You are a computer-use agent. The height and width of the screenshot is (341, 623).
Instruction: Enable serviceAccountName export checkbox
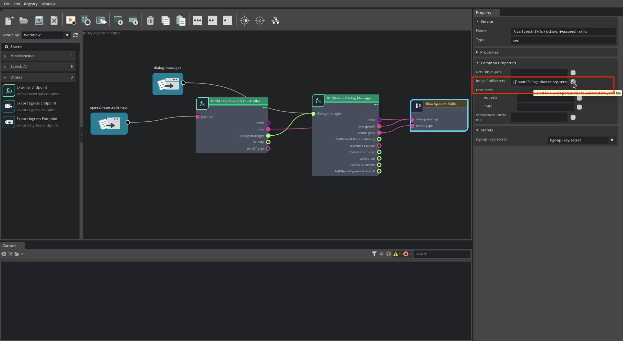[573, 117]
